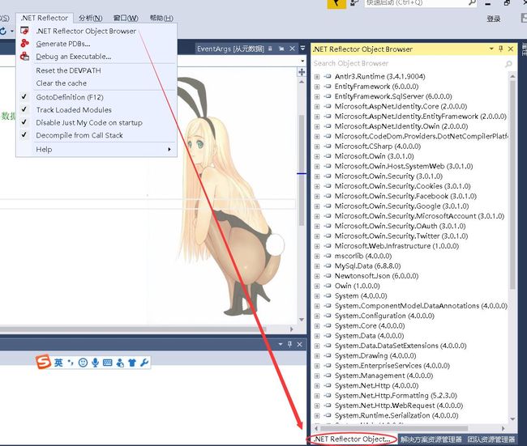Viewport: 527px width, 446px height.
Task: Expand the MySql.Data node
Action: click(316, 266)
